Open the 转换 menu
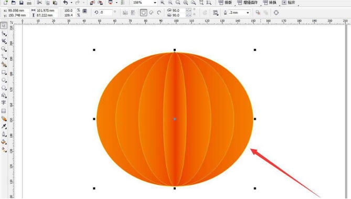The height and width of the screenshot is (199, 351). tap(270, 3)
